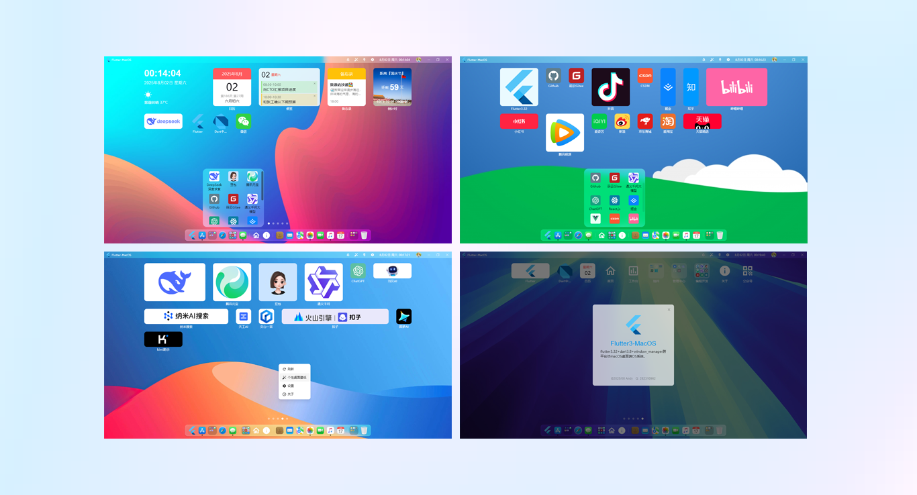This screenshot has width=917, height=495.
Task: Open DeepSeek 深度求索 in the folder popup
Action: [x=214, y=177]
